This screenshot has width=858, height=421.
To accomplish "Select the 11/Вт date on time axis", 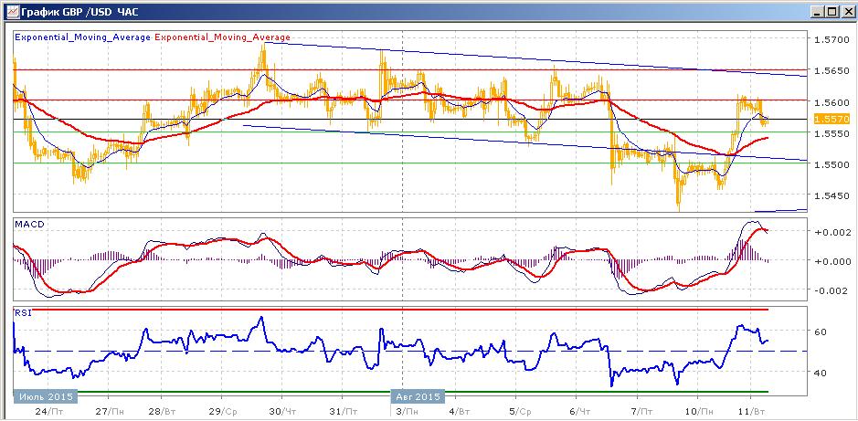I will [x=755, y=411].
